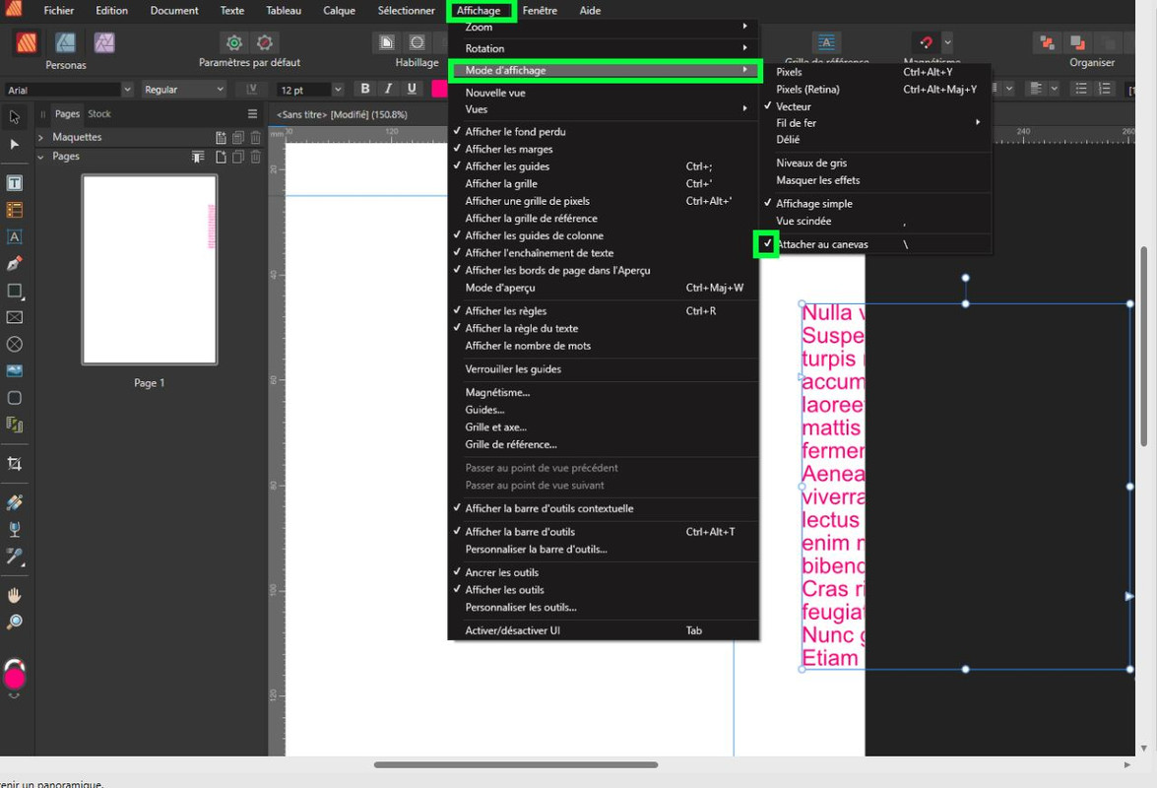Select the Place Image tool
The height and width of the screenshot is (788, 1157).
point(14,371)
